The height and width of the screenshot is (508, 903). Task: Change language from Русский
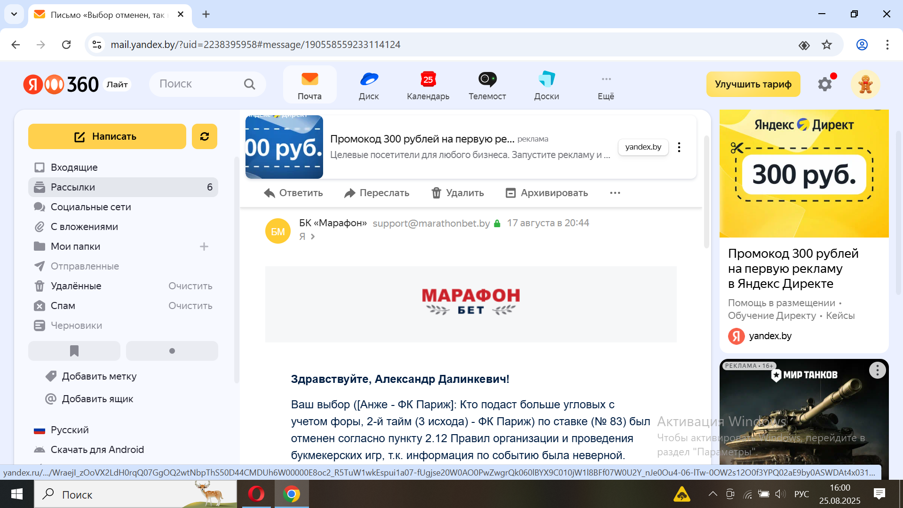(x=61, y=430)
